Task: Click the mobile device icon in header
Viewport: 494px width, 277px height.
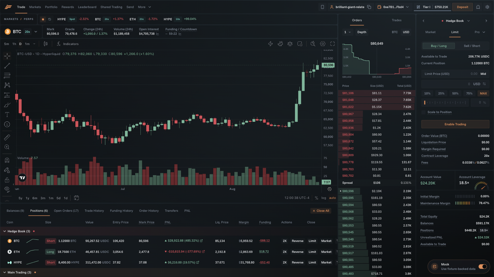Action: (322, 7)
